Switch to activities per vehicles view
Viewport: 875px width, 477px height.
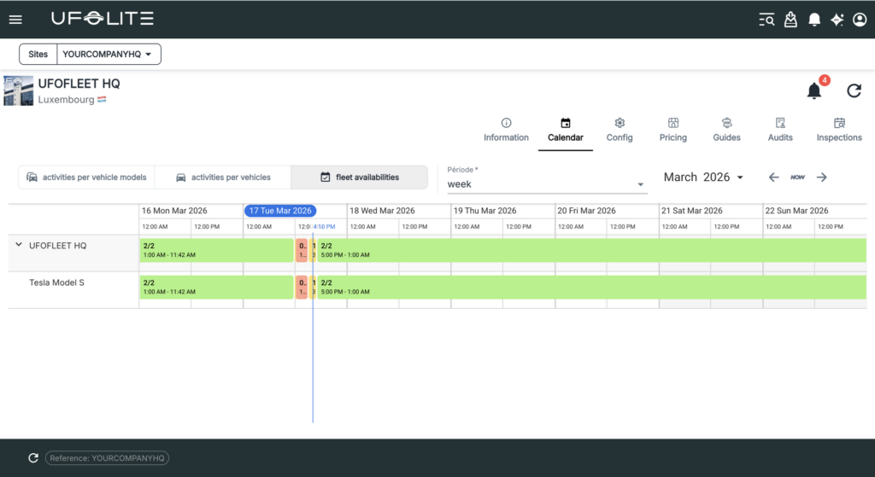point(222,177)
